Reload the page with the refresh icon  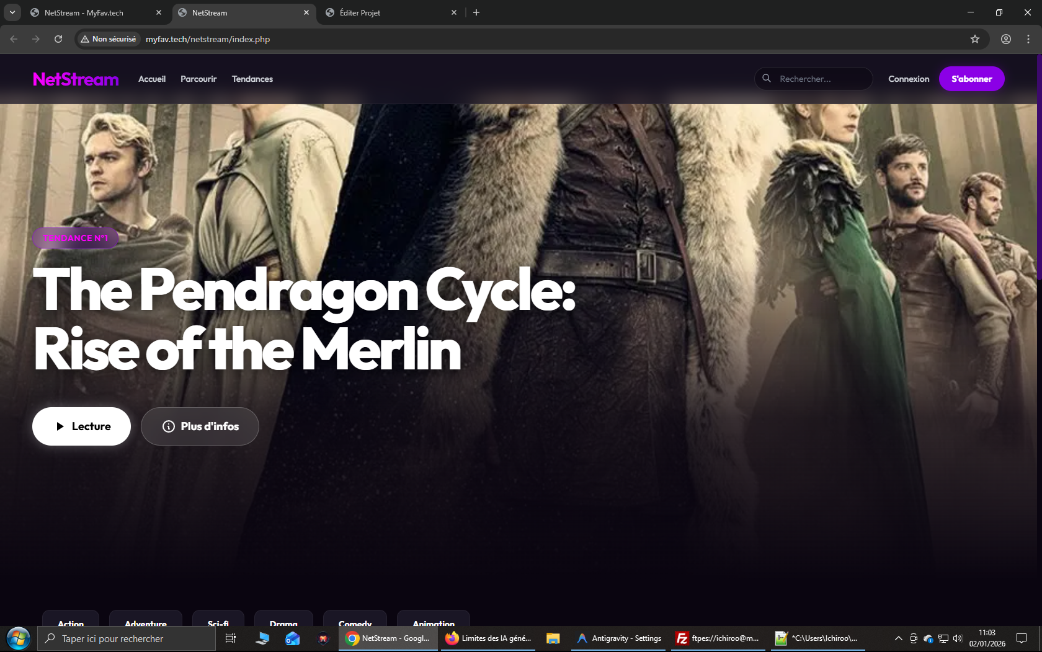point(58,39)
